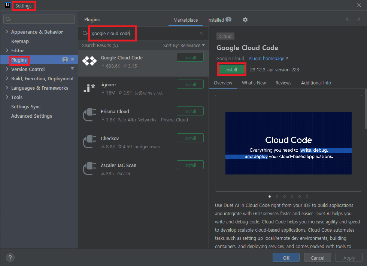Open the Sort By Relevance dropdown

tap(184, 45)
